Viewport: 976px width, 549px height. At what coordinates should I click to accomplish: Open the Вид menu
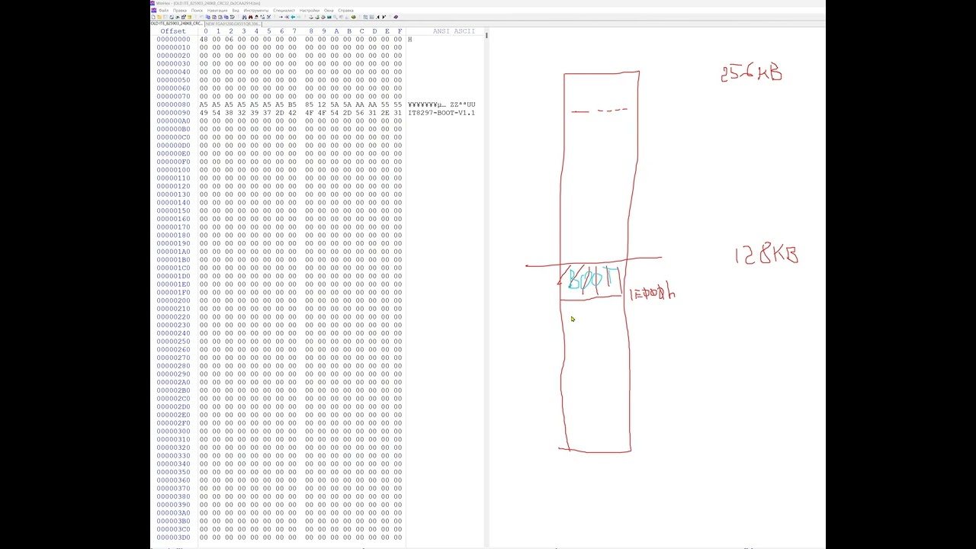pos(236,10)
